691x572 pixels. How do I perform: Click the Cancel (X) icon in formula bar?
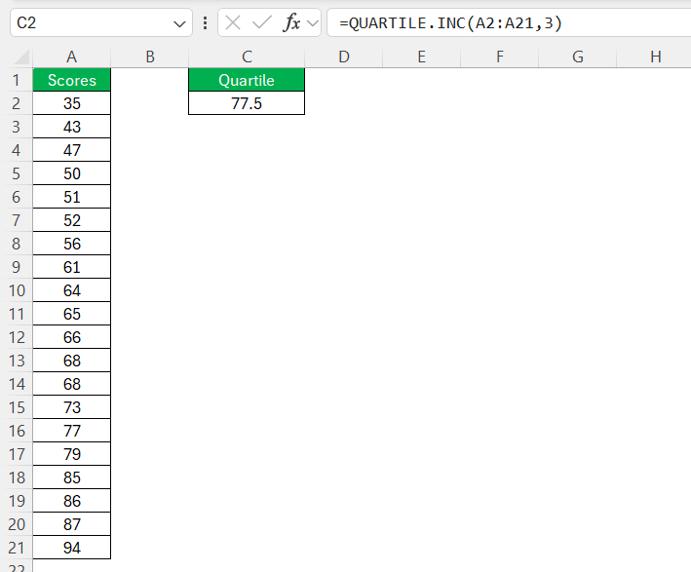point(233,22)
